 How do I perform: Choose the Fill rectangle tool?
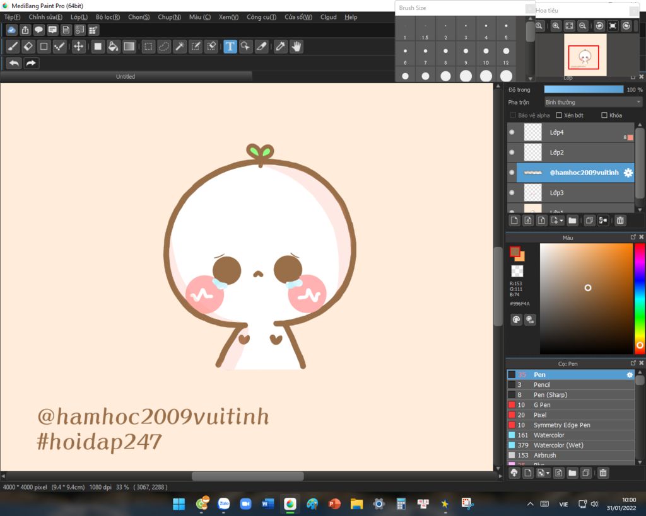click(98, 47)
